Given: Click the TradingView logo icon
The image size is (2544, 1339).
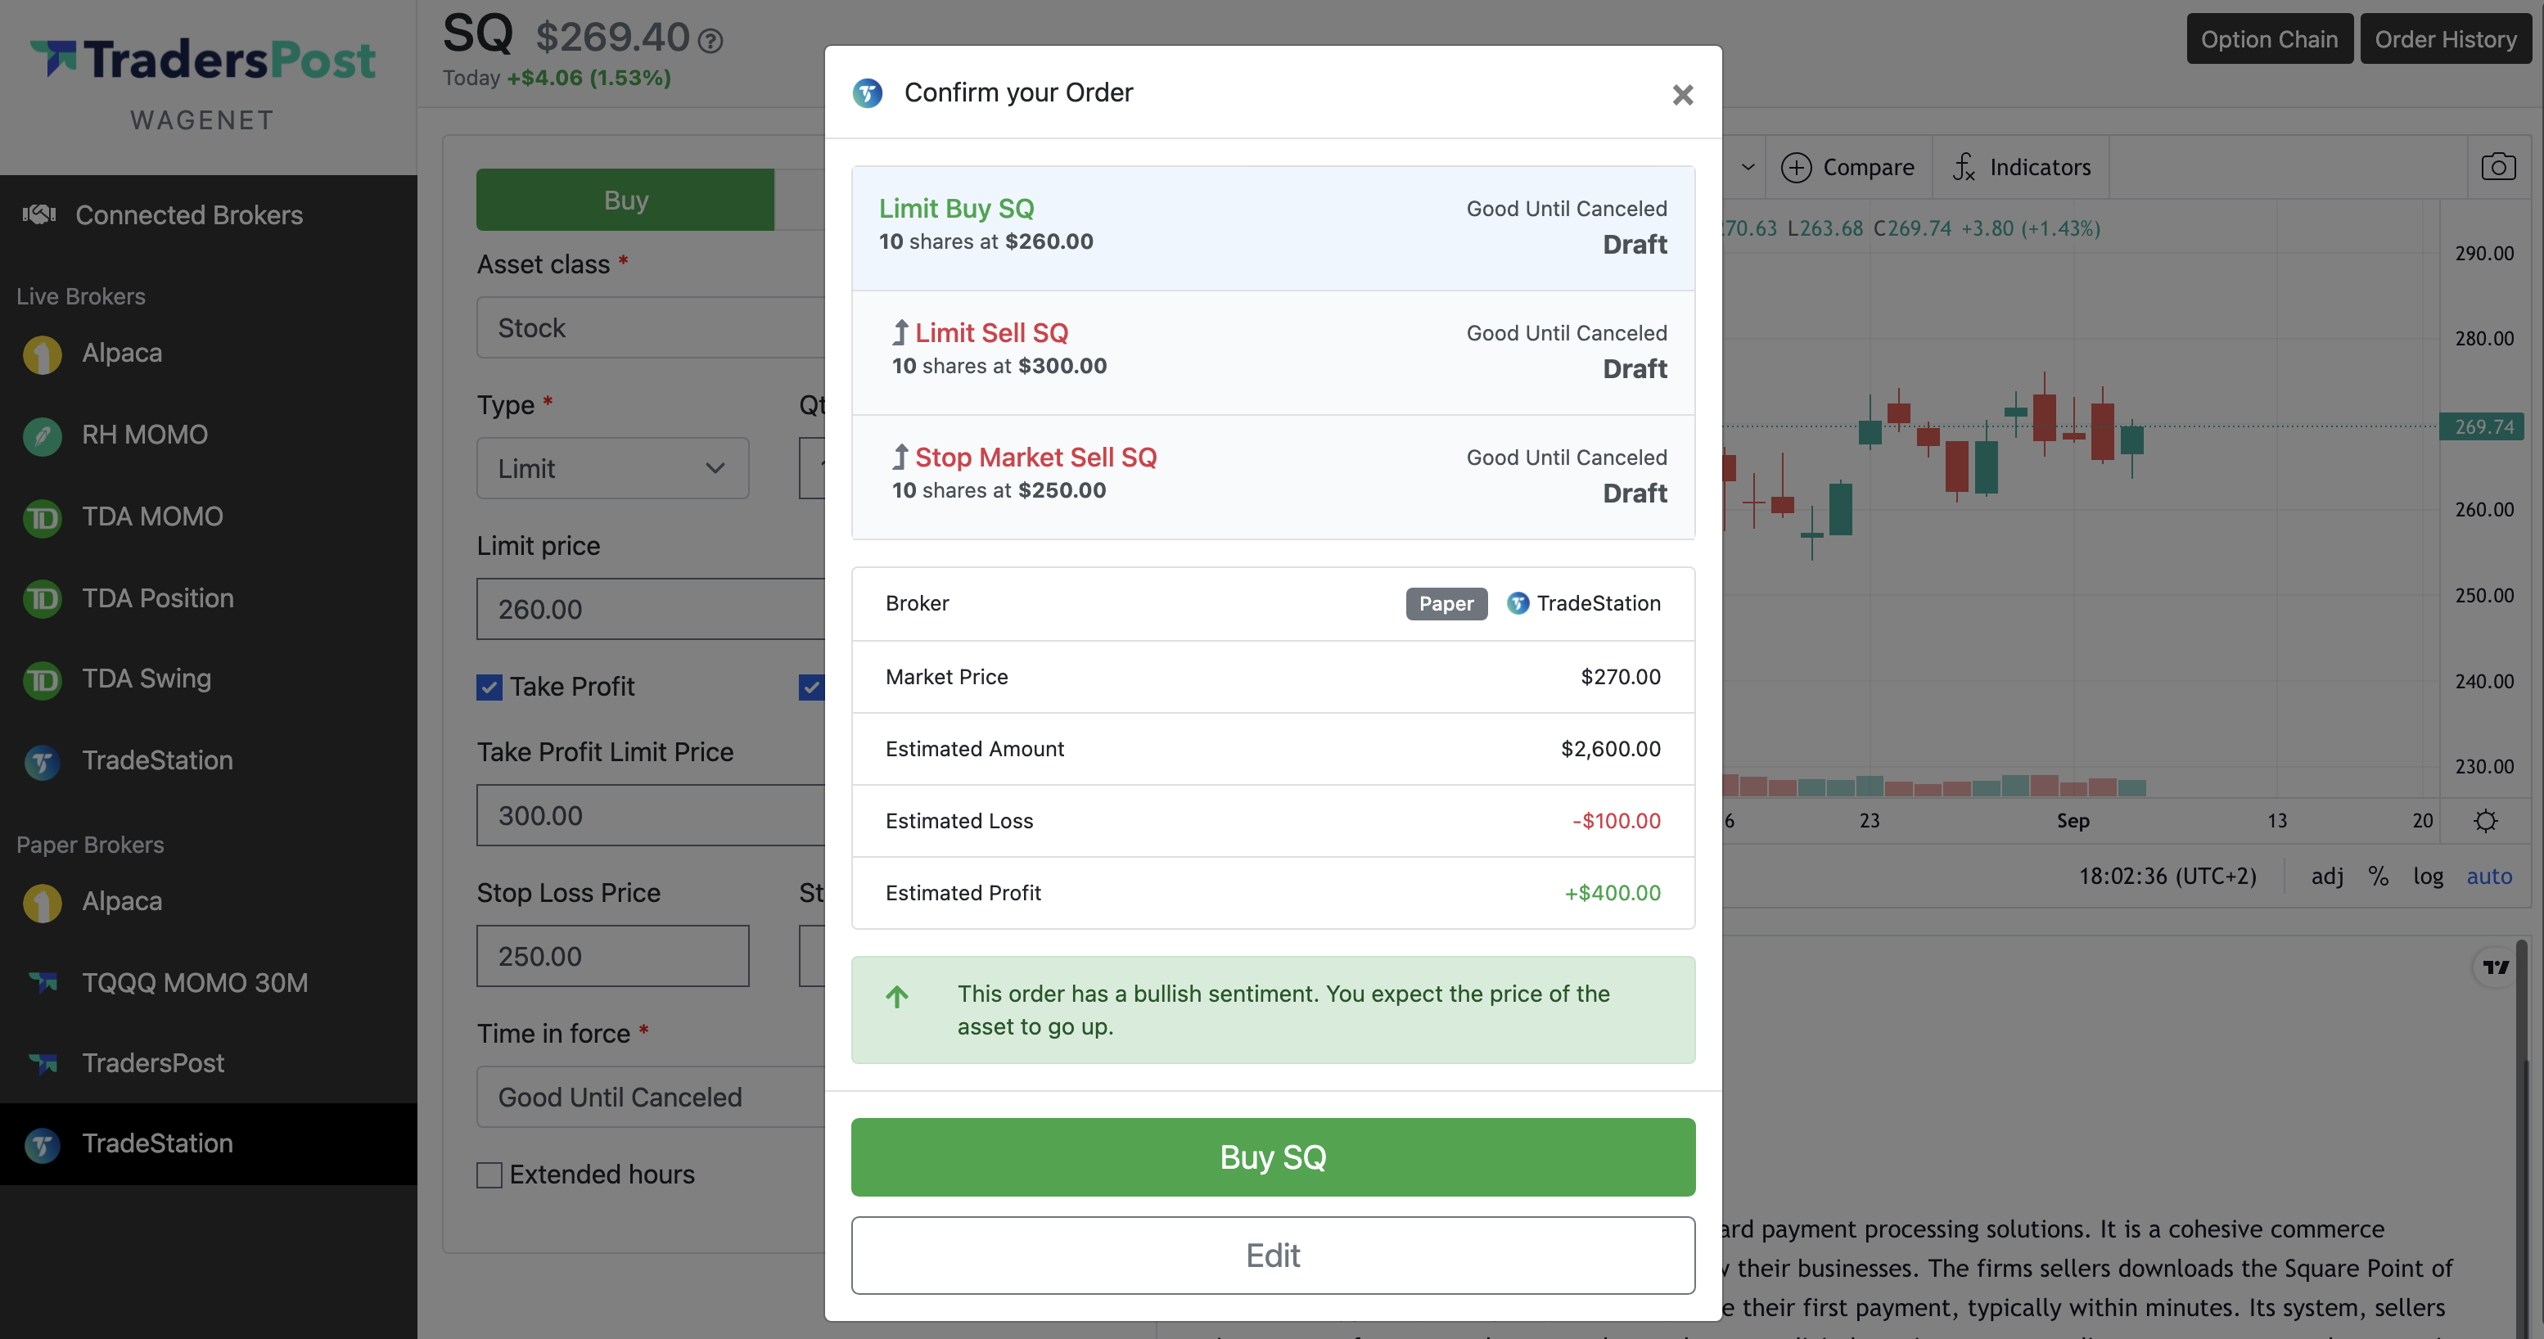Looking at the screenshot, I should [x=2496, y=967].
